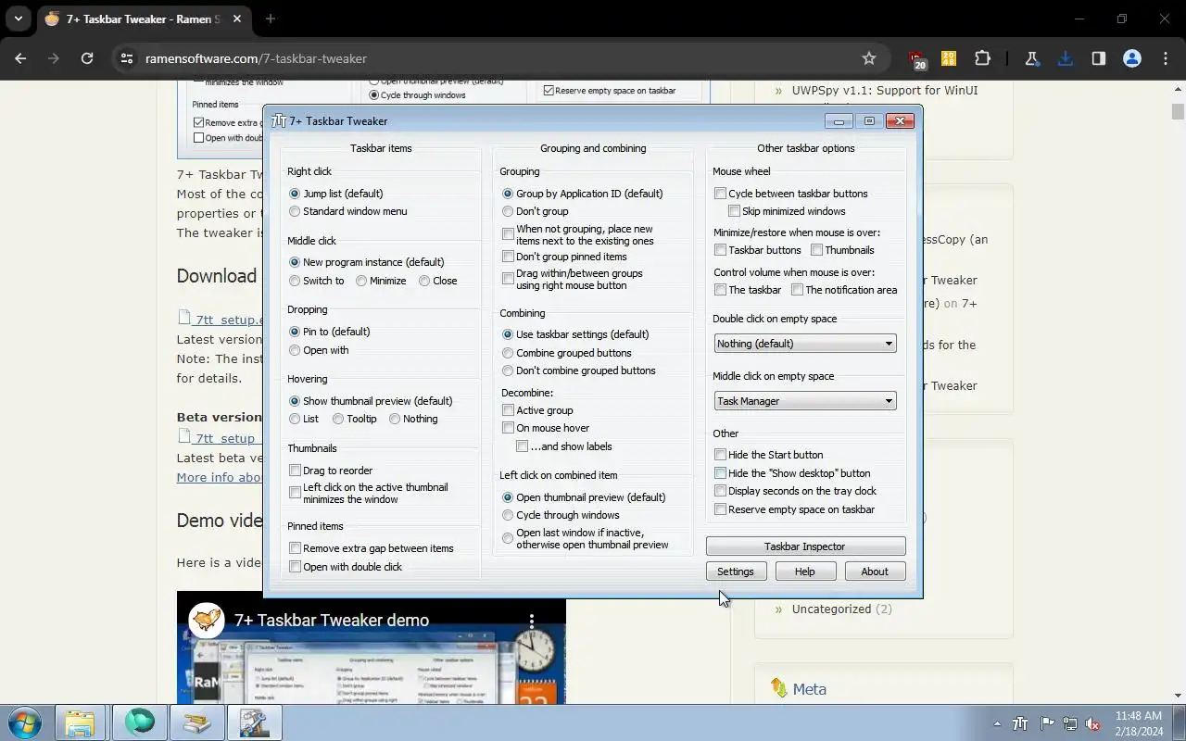Check Open with double click for pinned items
This screenshot has height=741, width=1186.
pyautogui.click(x=345, y=567)
